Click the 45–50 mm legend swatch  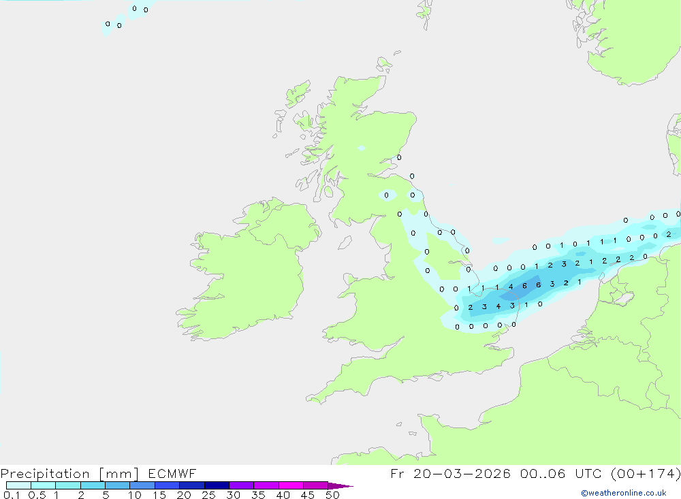tap(315, 485)
